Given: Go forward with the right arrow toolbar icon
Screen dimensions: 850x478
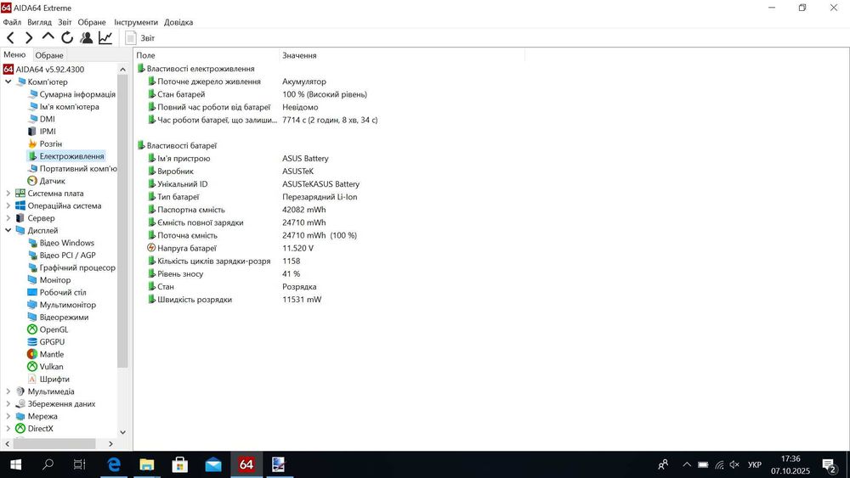Looking at the screenshot, I should (x=29, y=37).
